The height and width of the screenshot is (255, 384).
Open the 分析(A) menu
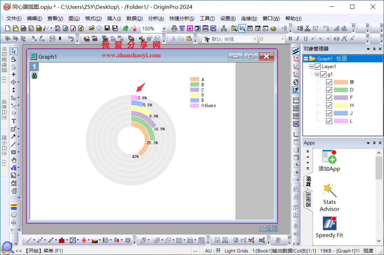156,18
